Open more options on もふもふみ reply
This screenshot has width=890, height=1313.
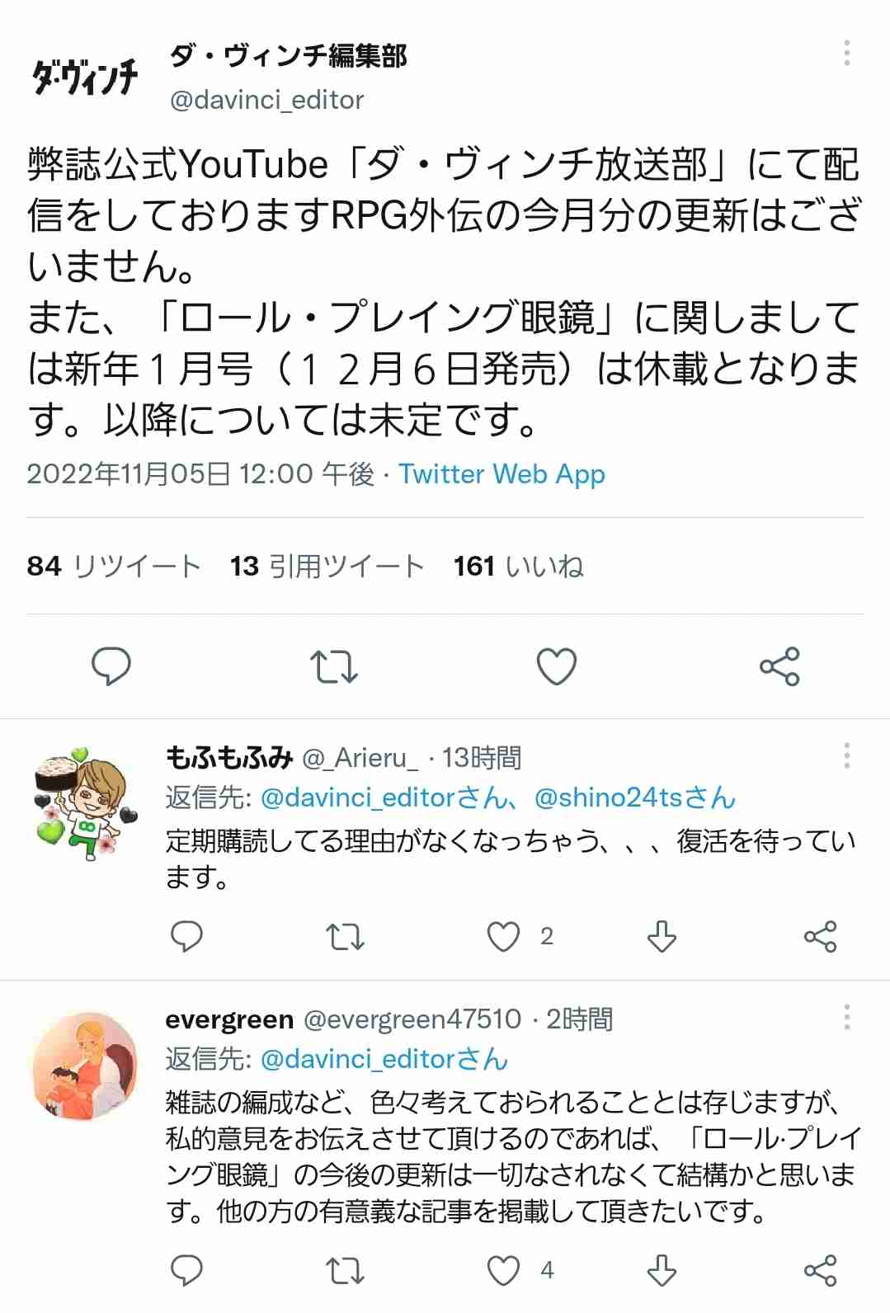click(x=847, y=755)
